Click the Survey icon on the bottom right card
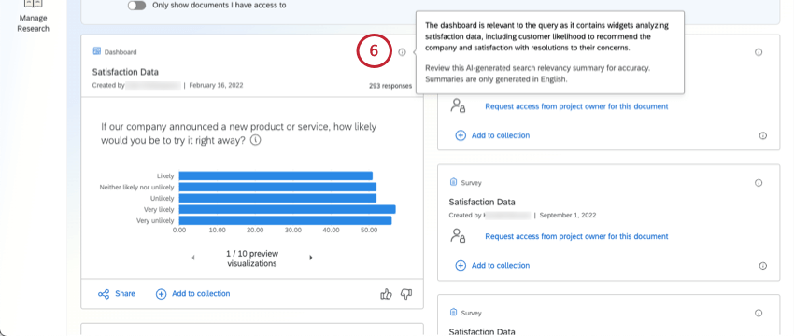This screenshot has width=794, height=336. [x=453, y=313]
